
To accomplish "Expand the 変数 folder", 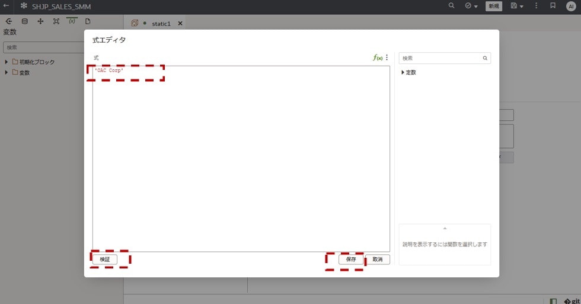I will 6,72.
